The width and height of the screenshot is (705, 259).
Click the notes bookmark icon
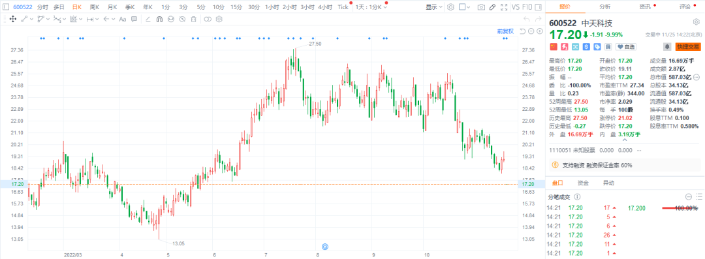pyautogui.click(x=608, y=47)
